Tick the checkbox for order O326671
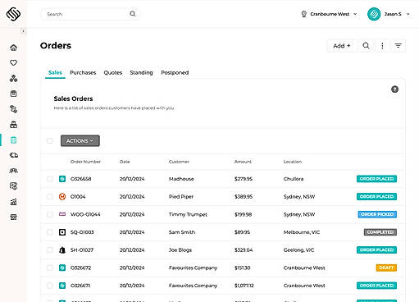Viewport: 419px width, 302px height. click(50, 286)
